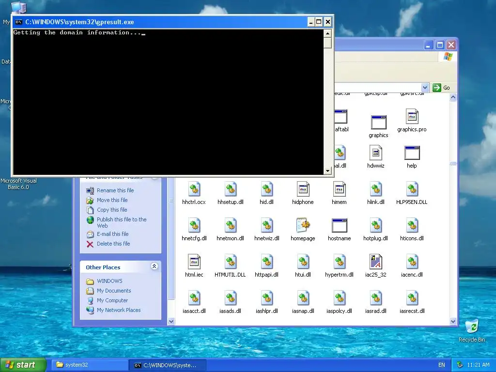
Task: Open the Start menu
Action: [23, 365]
